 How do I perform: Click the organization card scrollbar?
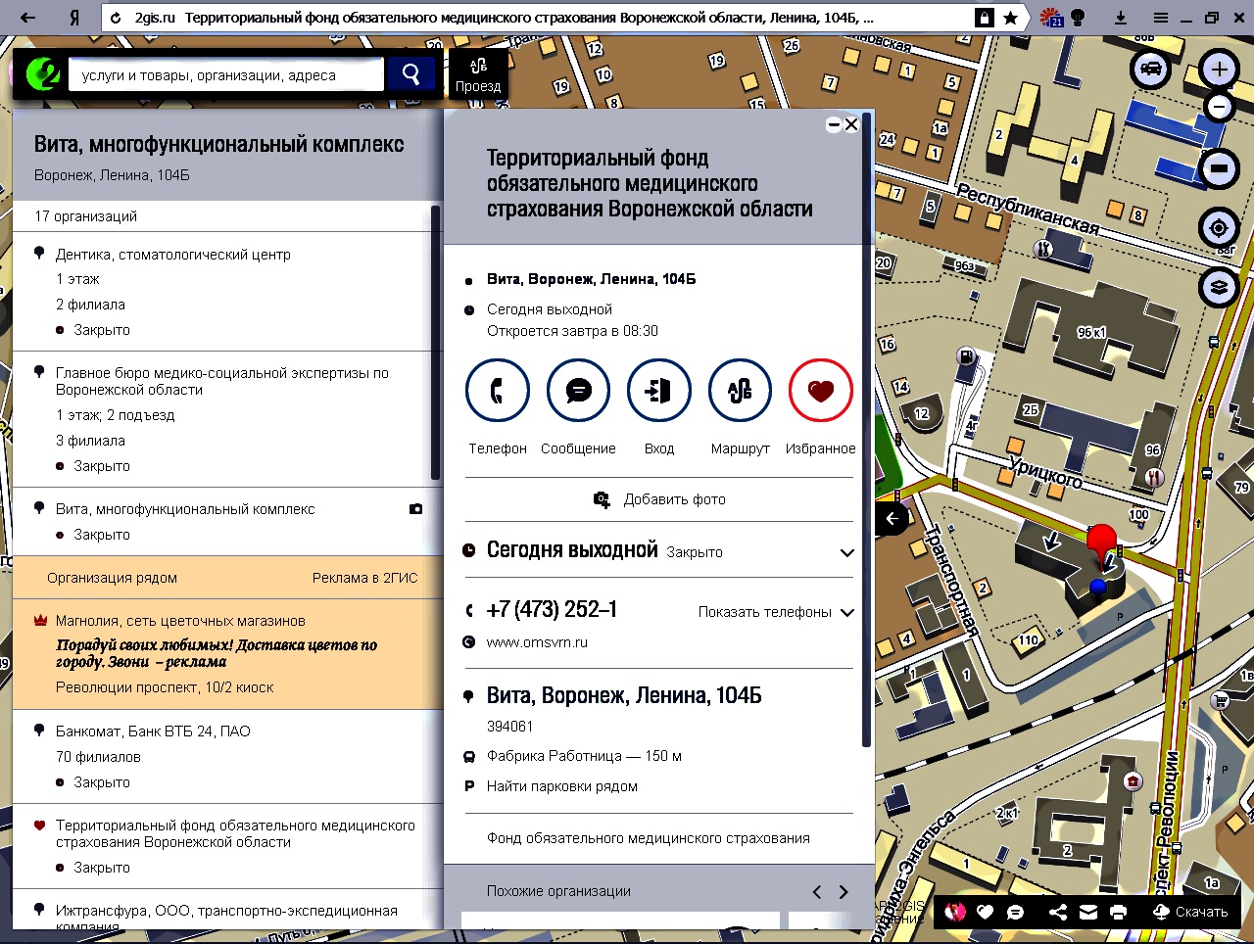click(866, 431)
